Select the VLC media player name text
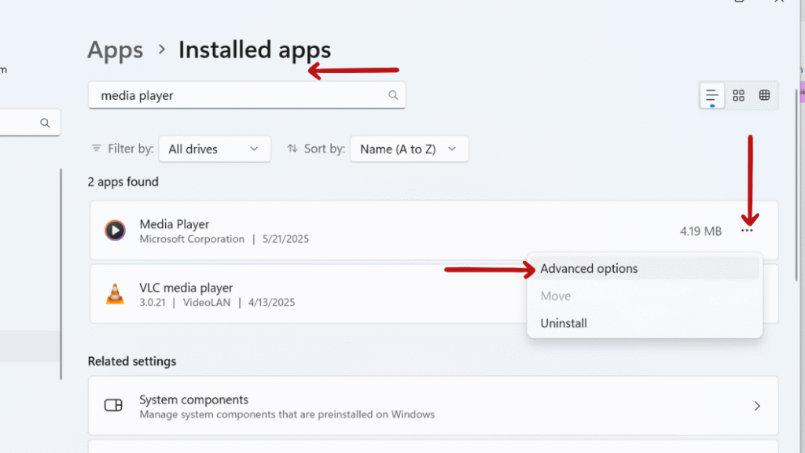Viewport: 805px width, 453px height. point(186,288)
